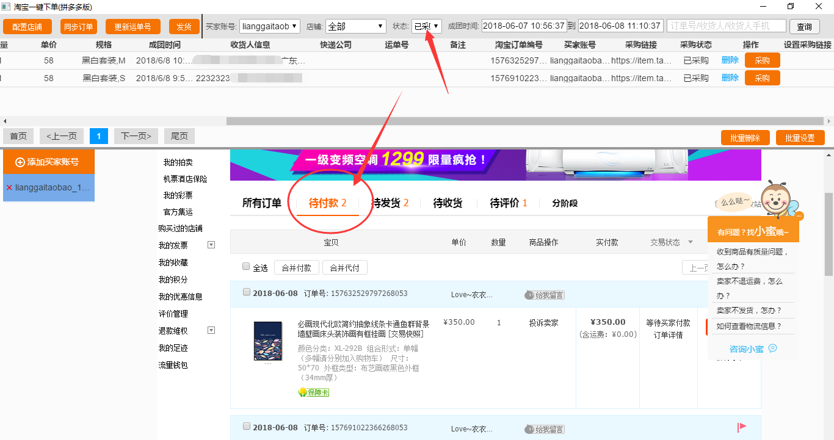
Task: Open the 买家账号 dropdown
Action: tap(270, 26)
